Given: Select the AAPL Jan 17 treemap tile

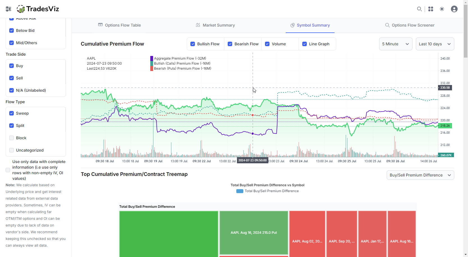Looking at the screenshot, I should tap(372, 234).
